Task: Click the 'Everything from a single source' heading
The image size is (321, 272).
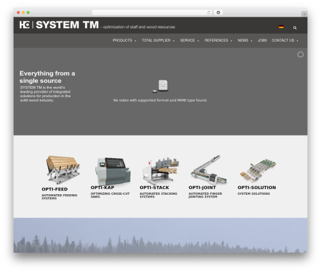Action: coord(47,77)
